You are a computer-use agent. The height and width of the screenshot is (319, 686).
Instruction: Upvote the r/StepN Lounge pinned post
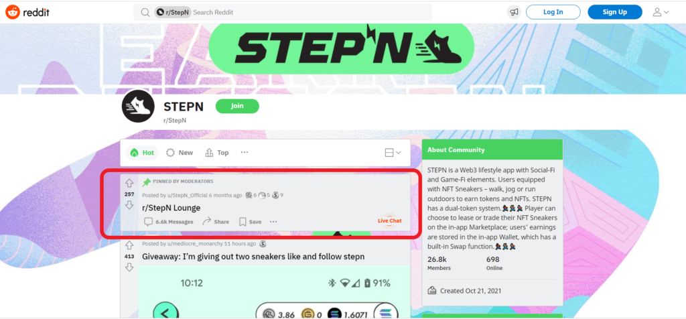[x=129, y=184]
